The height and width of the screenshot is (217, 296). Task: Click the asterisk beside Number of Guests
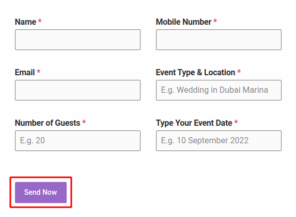tap(84, 122)
